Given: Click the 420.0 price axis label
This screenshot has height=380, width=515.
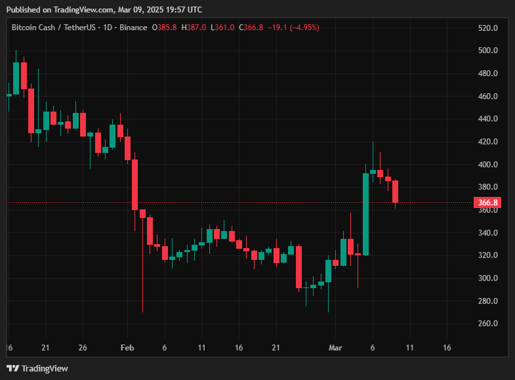Looking at the screenshot, I should [x=487, y=142].
